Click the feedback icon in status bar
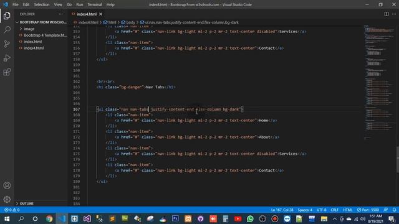The image size is (399, 224). coord(386,210)
